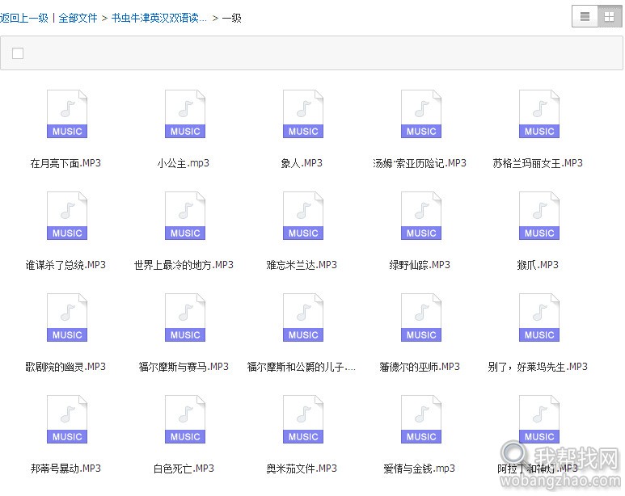625x496 pixels.
Task: Click file name 汤姆·索亚历险记.MP3
Action: pos(420,163)
